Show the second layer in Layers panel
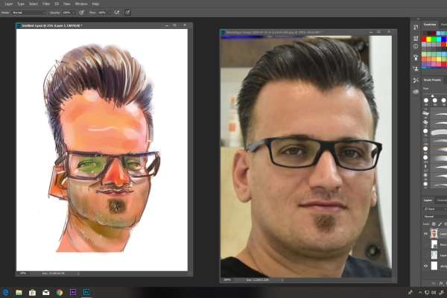Image resolution: width=447 pixels, height=298 pixels. 426,244
